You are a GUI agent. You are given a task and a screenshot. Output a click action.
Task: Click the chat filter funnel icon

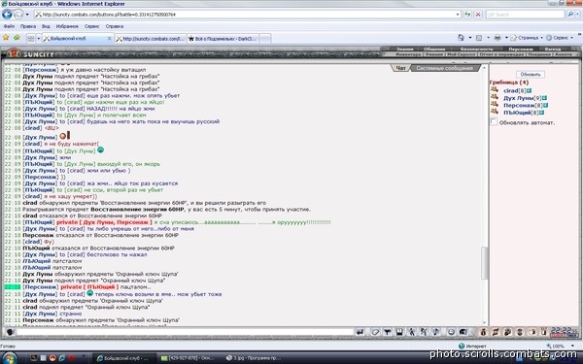pos(387,332)
